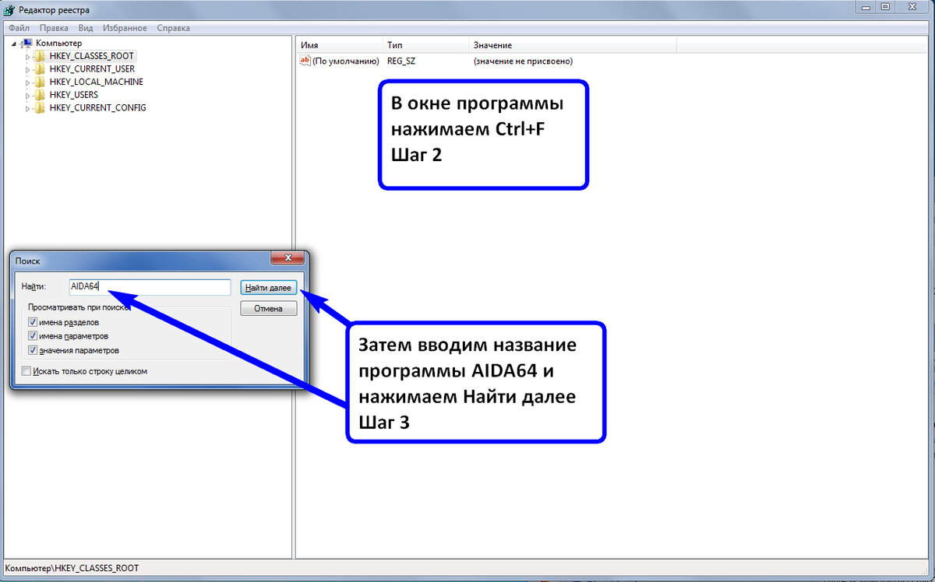
Task: Click the ab string value icon
Action: coord(305,61)
